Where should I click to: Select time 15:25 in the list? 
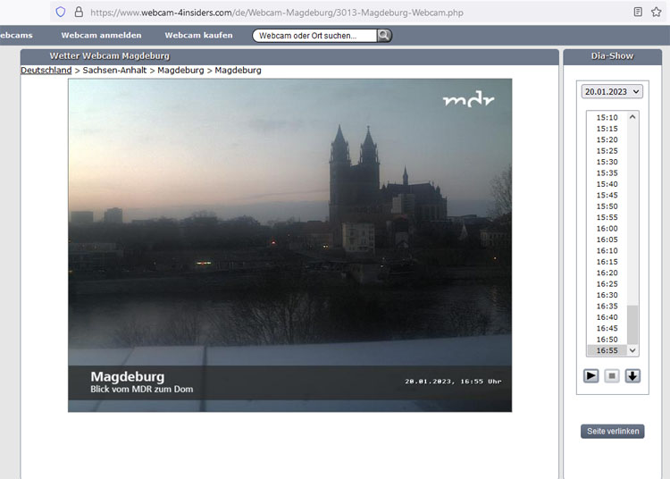coord(607,151)
